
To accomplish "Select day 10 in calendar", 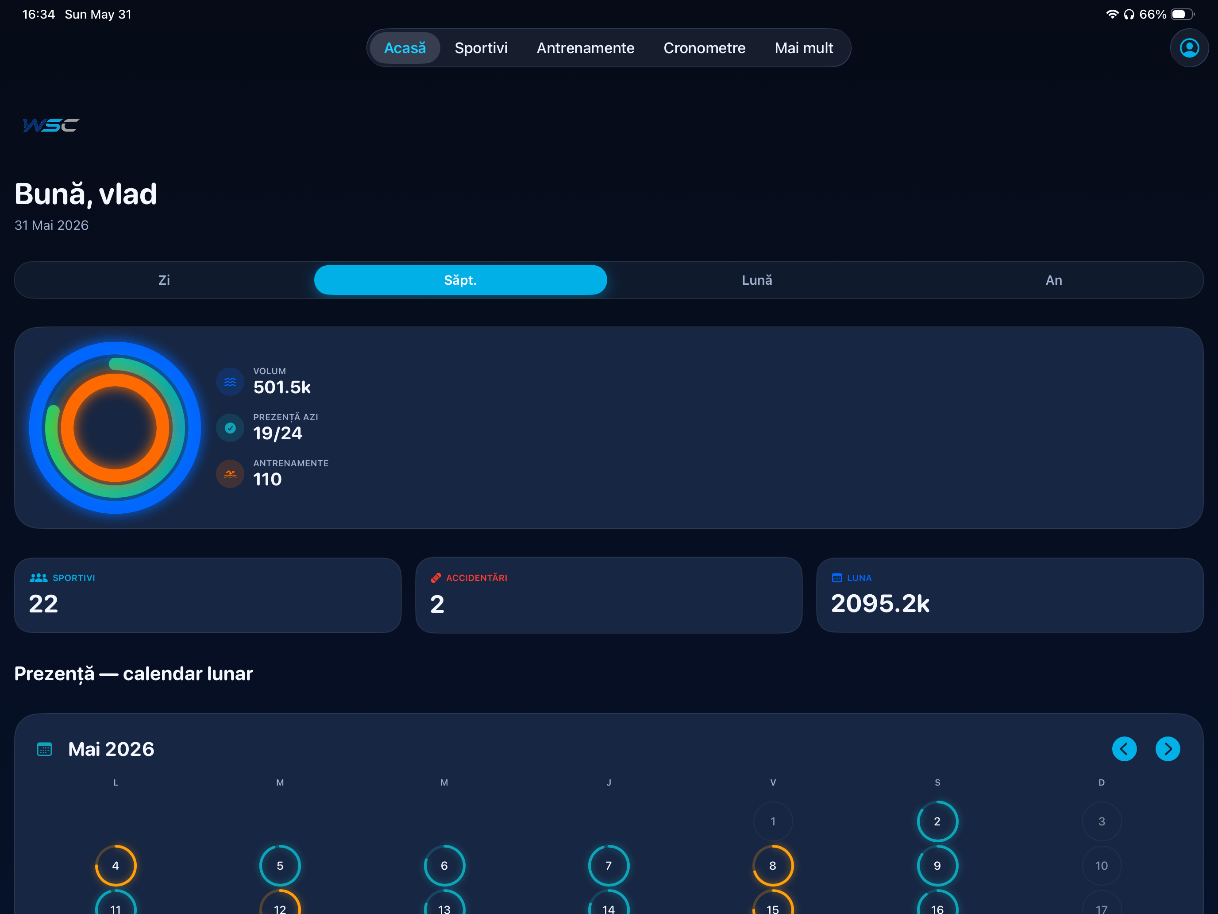I will coord(1101,866).
